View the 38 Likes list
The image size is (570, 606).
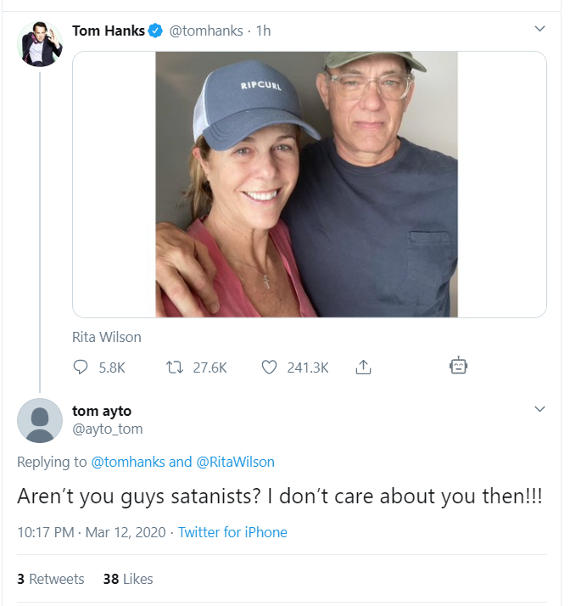pyautogui.click(x=128, y=579)
